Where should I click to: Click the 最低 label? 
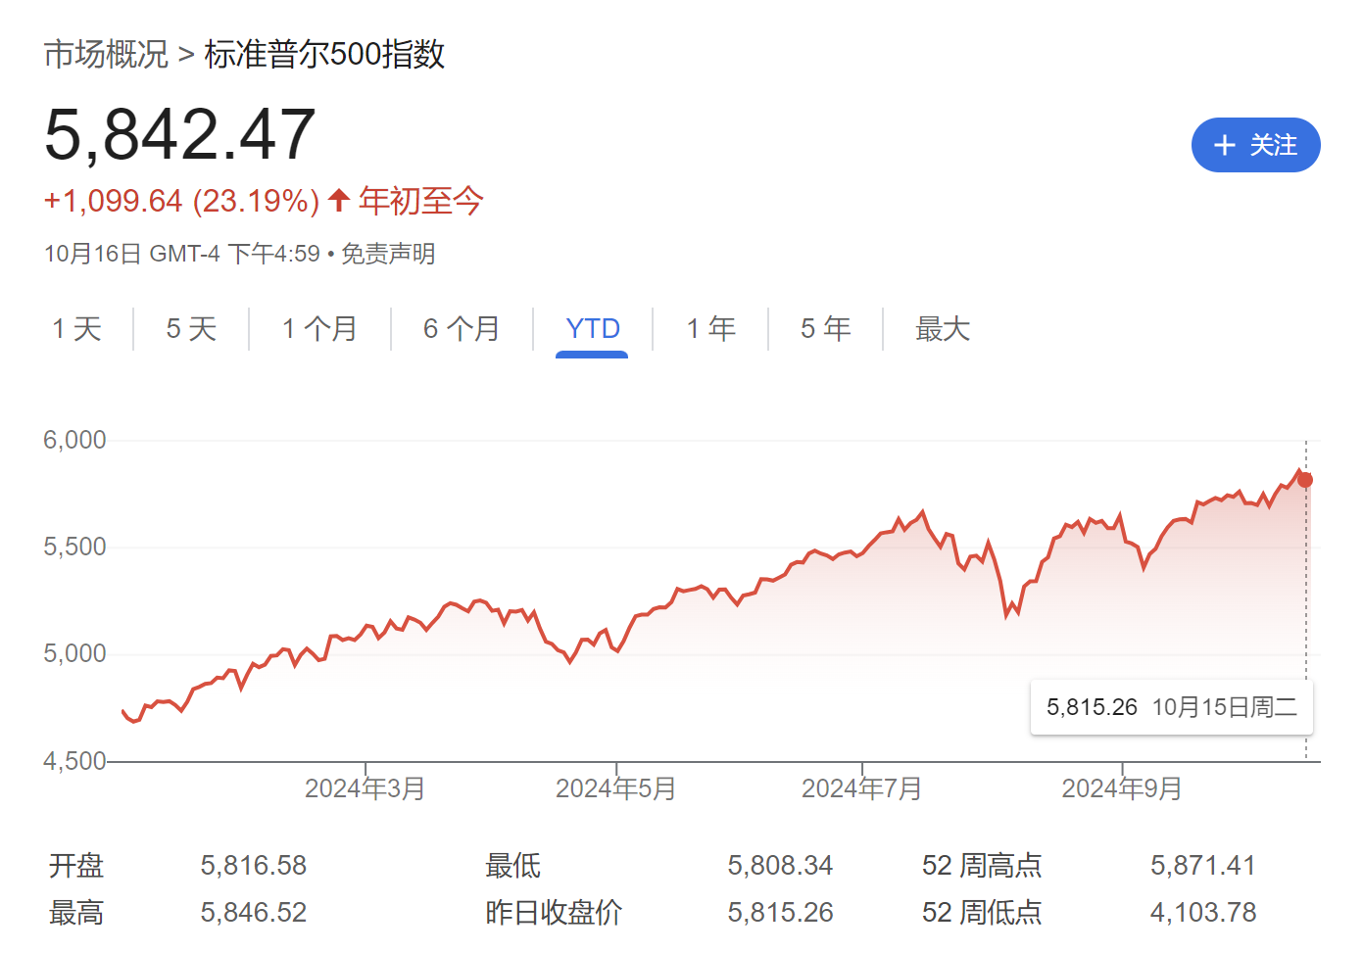512,866
